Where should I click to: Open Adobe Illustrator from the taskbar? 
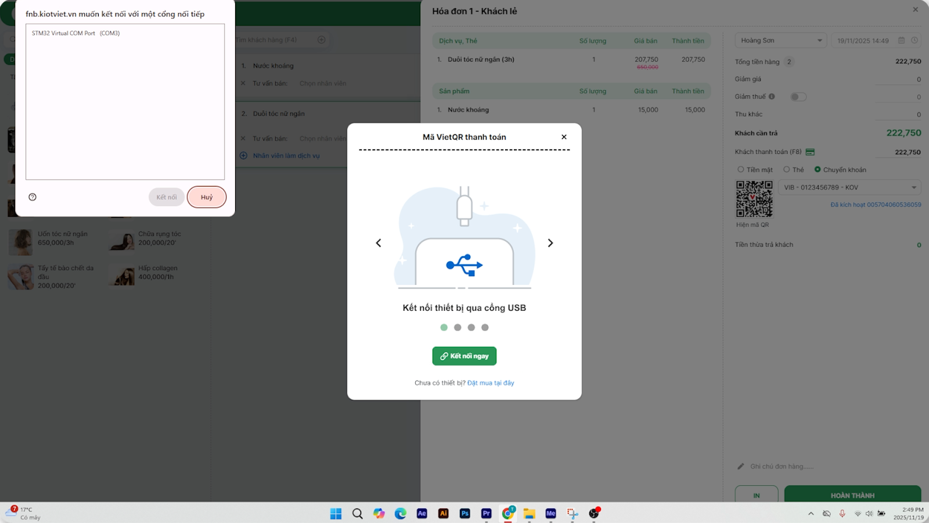coord(444,513)
